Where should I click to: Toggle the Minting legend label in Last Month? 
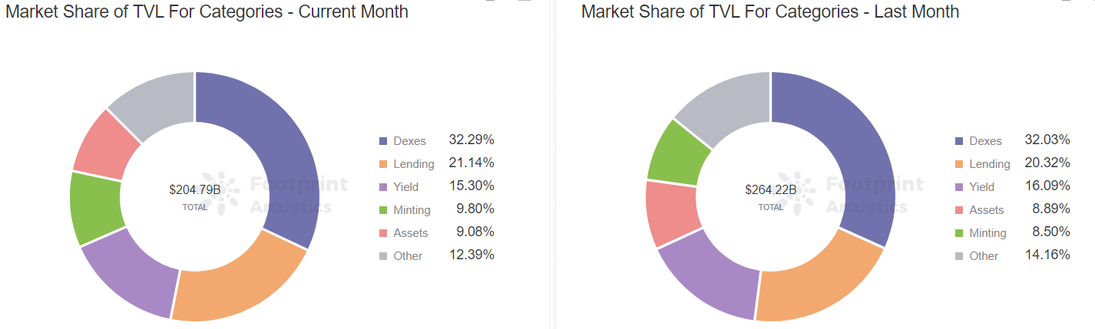point(987,233)
